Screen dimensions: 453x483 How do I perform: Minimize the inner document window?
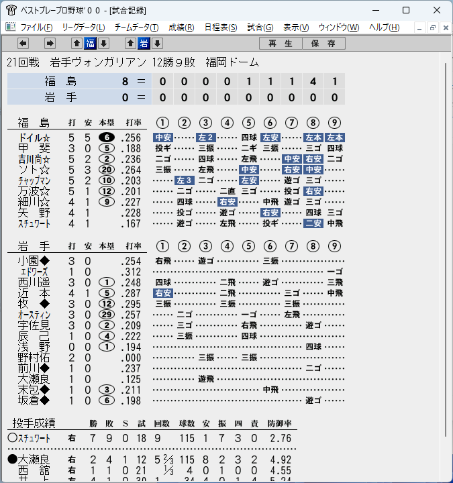click(x=419, y=28)
